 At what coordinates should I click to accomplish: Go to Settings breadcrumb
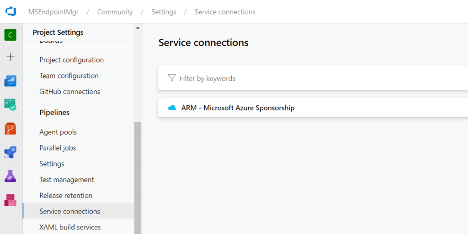164,12
